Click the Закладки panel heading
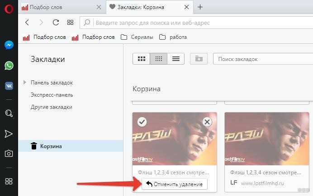 47,59
